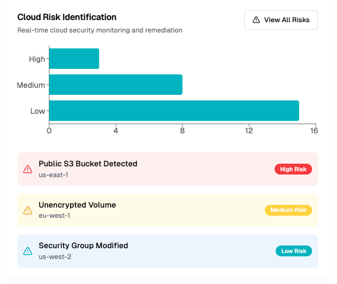
Task: Select the Medium Risk yellow badge
Action: pos(288,210)
